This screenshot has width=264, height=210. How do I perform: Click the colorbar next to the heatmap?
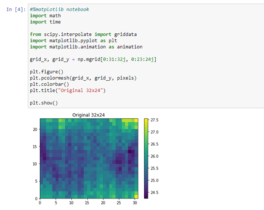click(x=146, y=158)
